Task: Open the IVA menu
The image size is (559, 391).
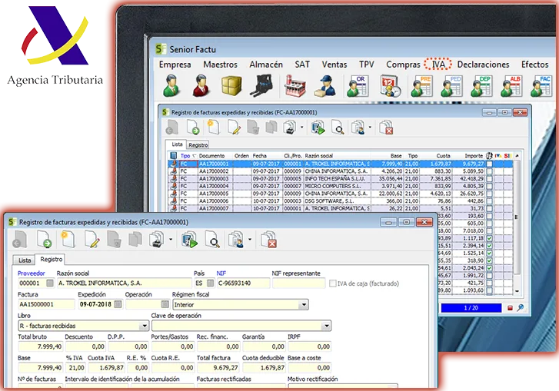Action: (x=438, y=65)
